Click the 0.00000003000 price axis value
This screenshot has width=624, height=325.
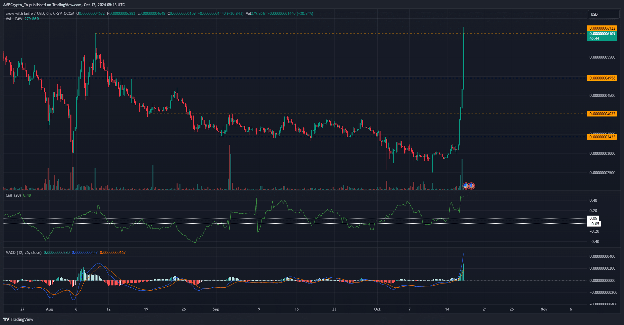(602, 153)
